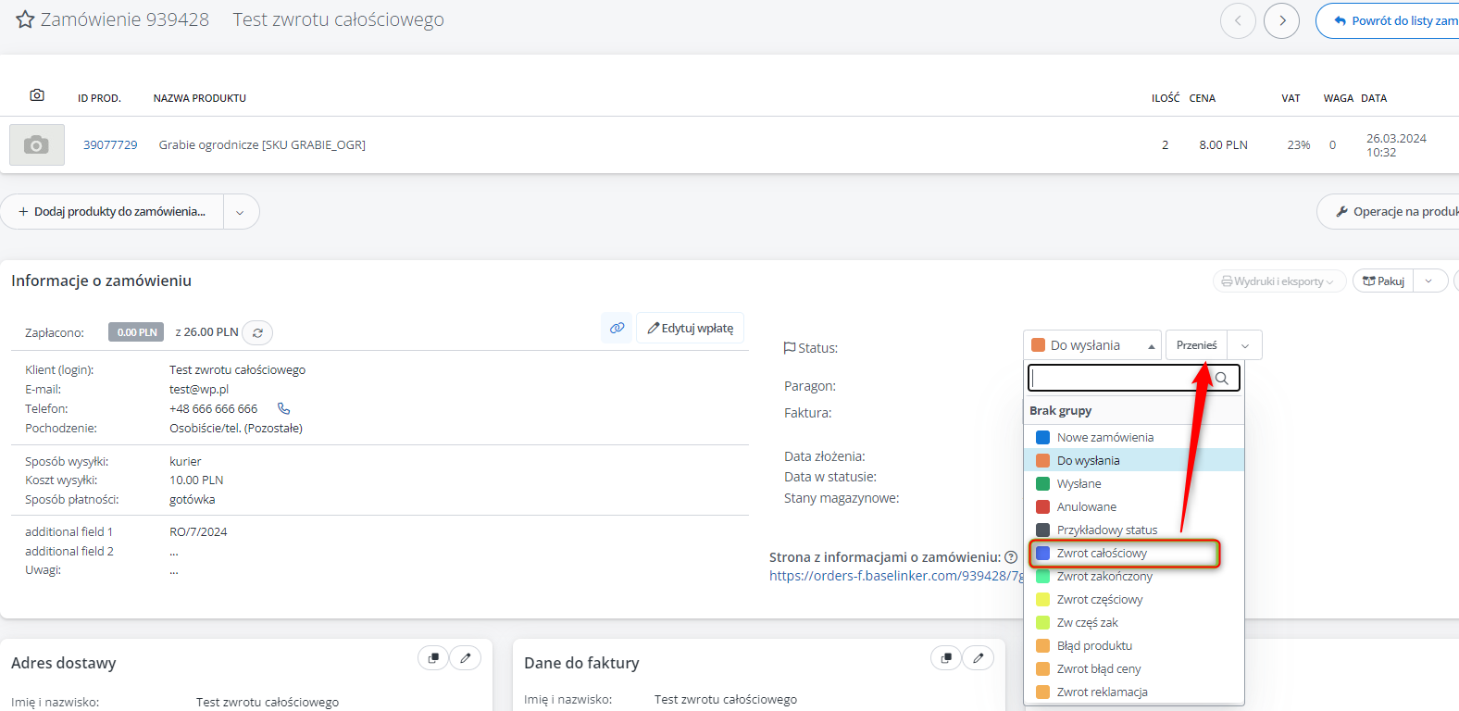Click help icon next to order info page

(1011, 557)
